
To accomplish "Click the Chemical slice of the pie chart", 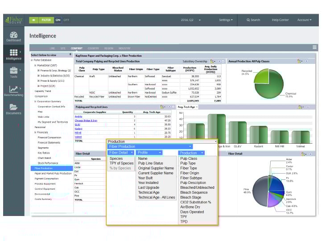I will [271, 88].
